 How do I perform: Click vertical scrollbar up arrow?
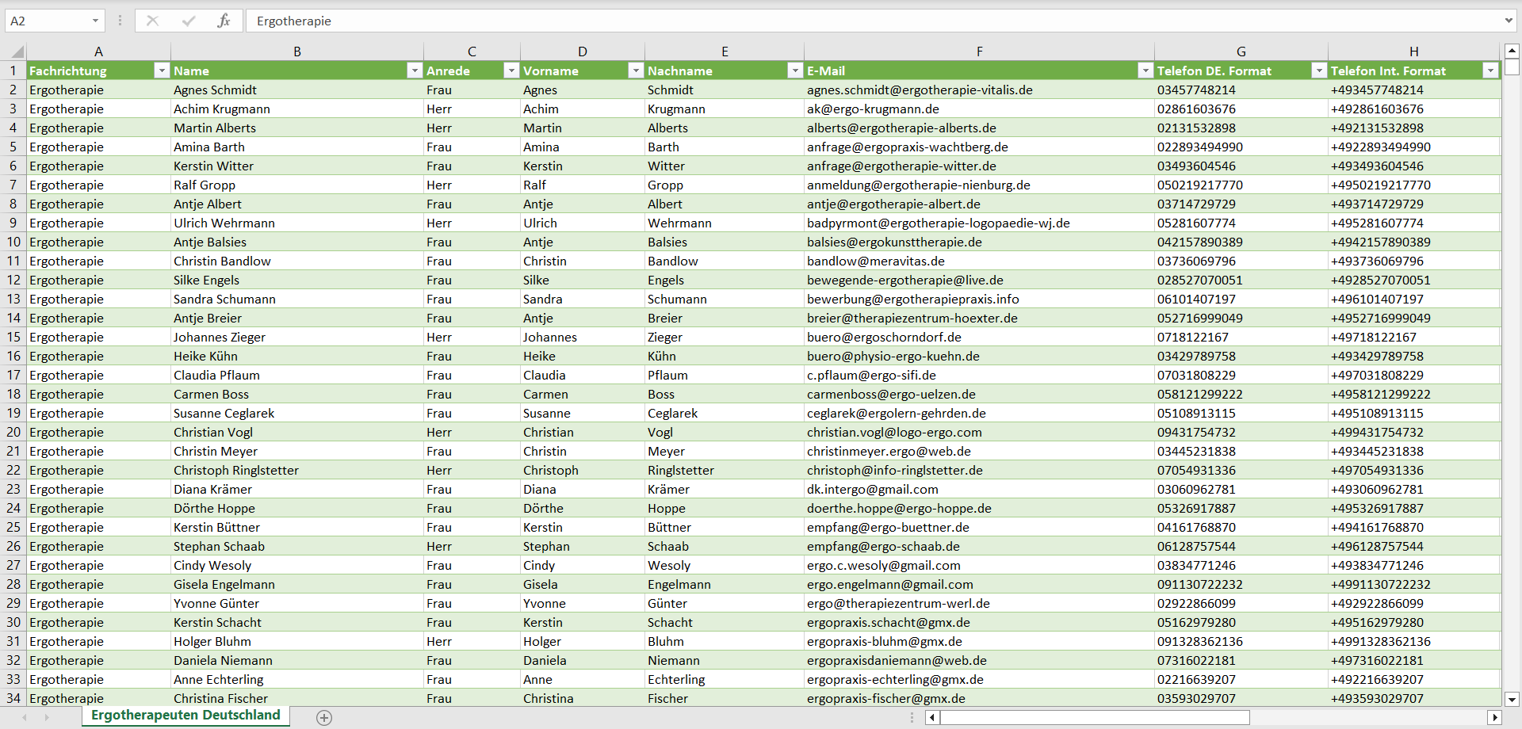(x=1512, y=50)
